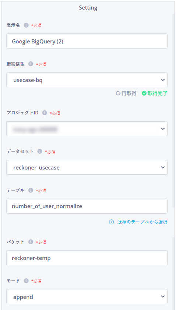The width and height of the screenshot is (176, 310).
Task: Click info icon beside プロジェクトID label
Action: pos(44,113)
